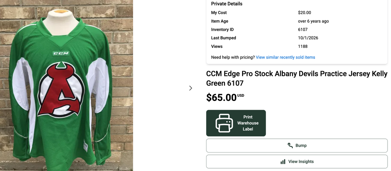
Task: Click the green jersey product photo
Action: pyautogui.click(x=66, y=85)
